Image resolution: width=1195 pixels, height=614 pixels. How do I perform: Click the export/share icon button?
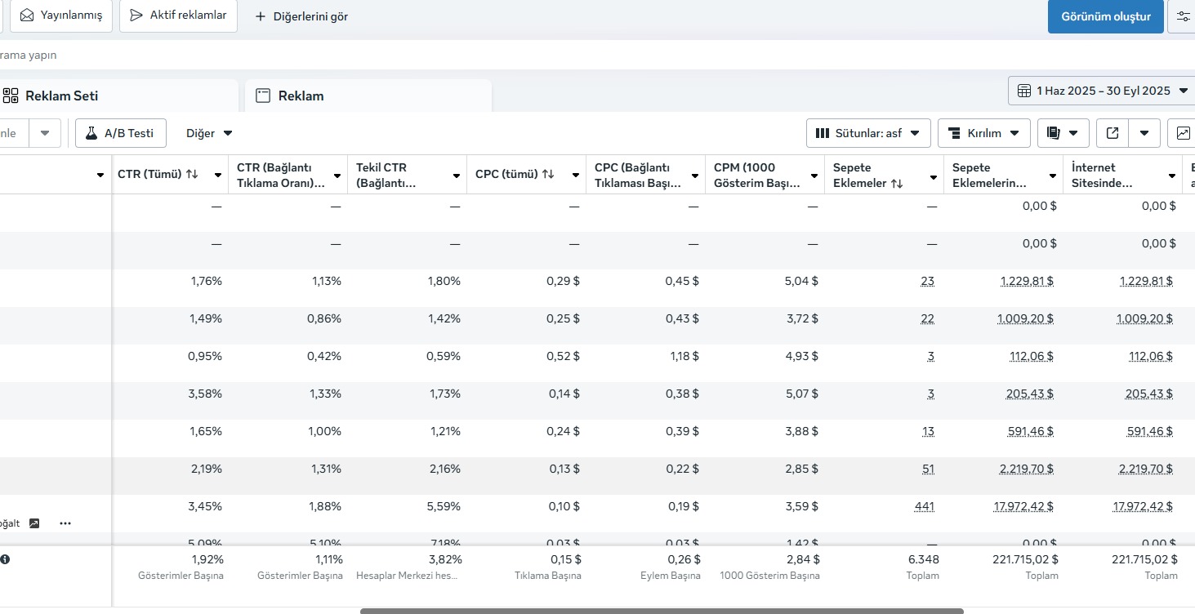pos(1113,133)
